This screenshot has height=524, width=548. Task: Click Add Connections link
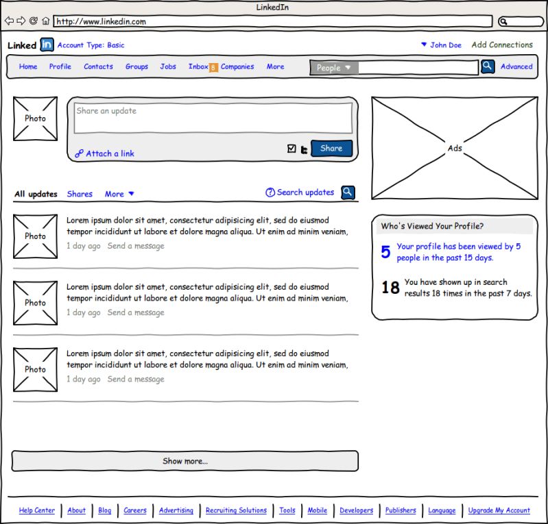click(502, 45)
